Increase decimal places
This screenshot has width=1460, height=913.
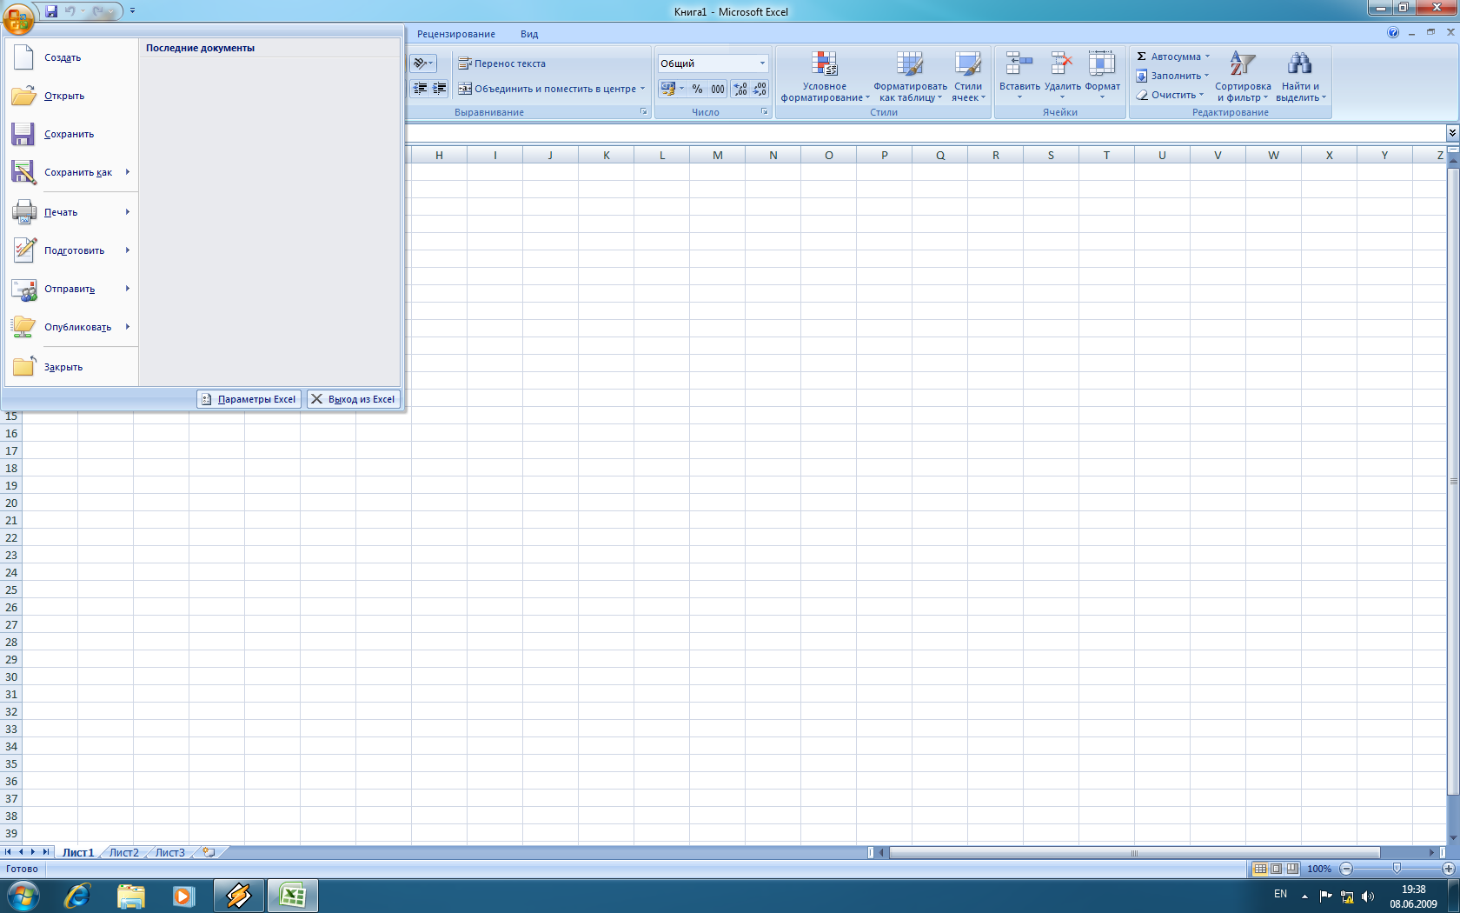[x=740, y=89]
